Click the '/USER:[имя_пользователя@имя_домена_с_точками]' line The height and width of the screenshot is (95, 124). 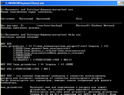[x=49, y=53]
